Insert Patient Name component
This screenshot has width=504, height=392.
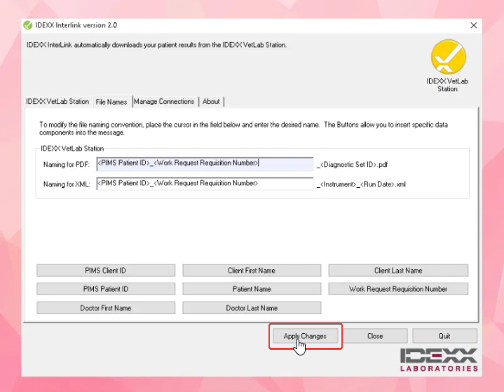click(x=252, y=289)
